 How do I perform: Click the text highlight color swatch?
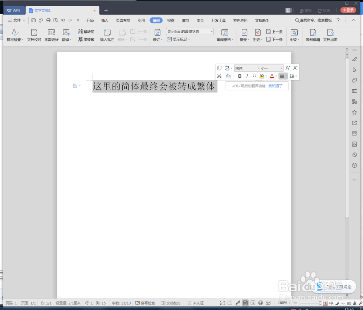click(x=262, y=76)
